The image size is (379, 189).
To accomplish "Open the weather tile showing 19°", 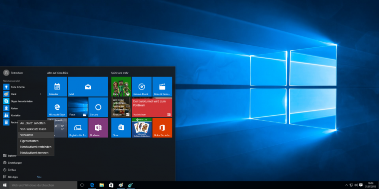I will point(60,128).
